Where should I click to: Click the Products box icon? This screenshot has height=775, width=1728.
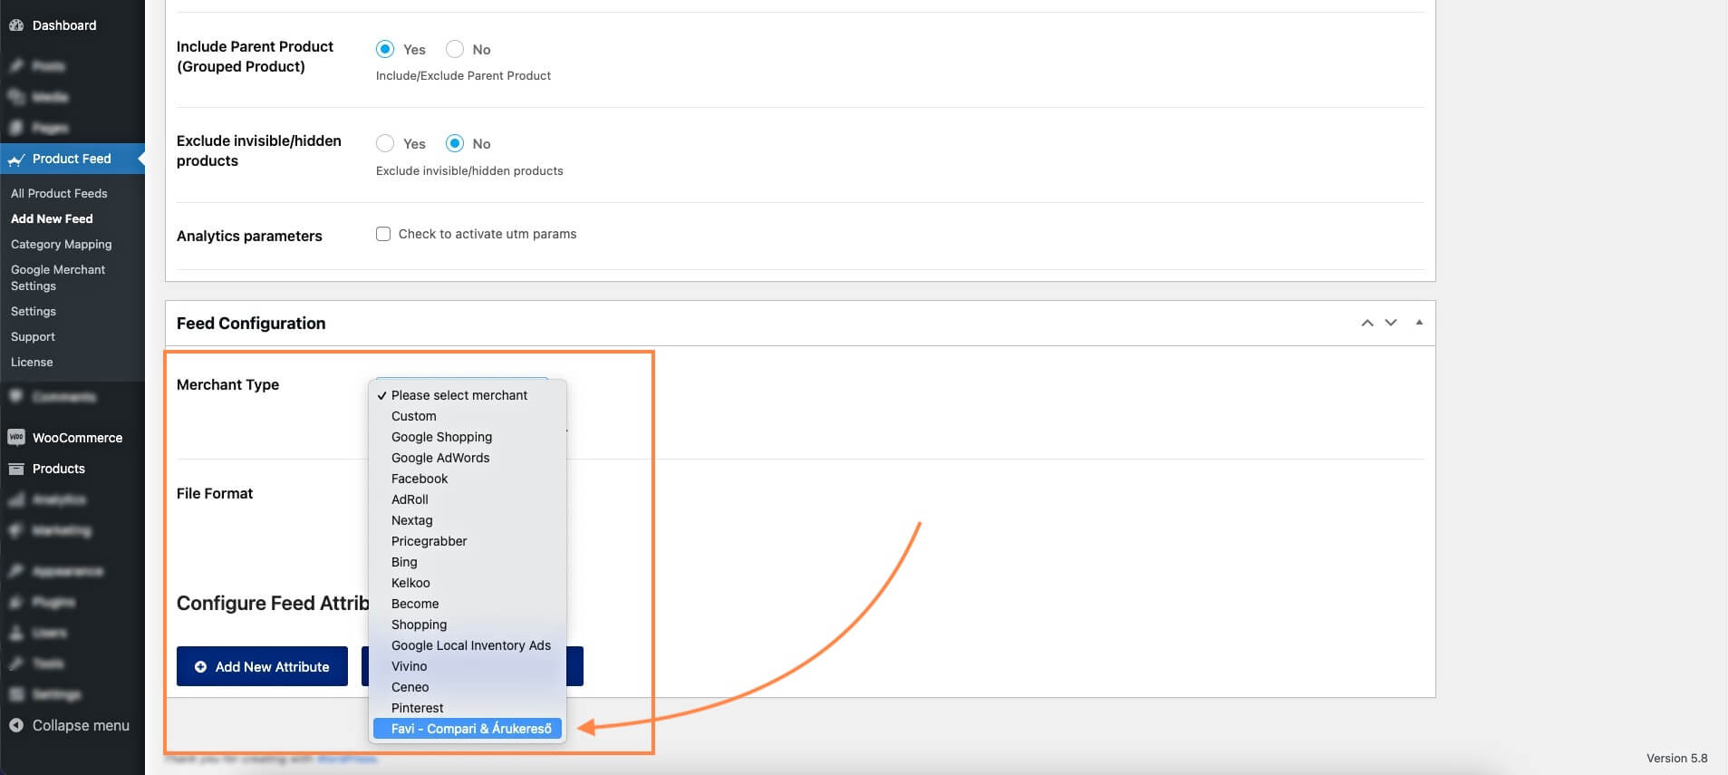point(15,469)
